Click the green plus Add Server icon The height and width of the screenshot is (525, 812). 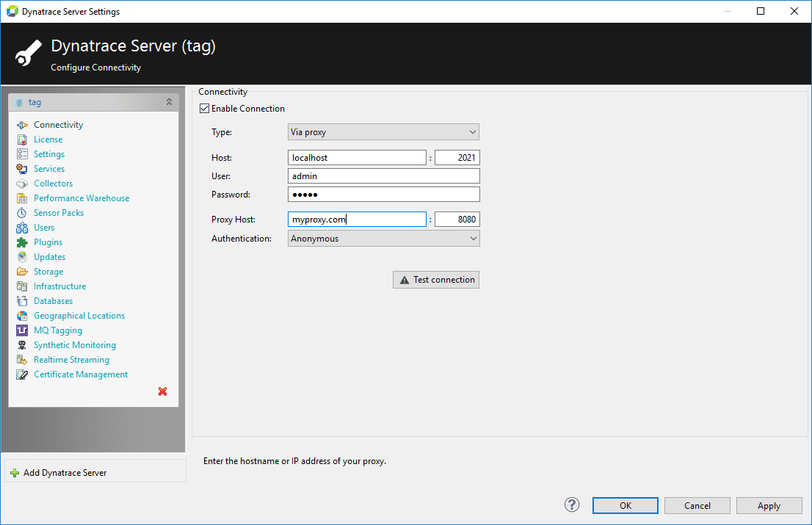point(15,473)
